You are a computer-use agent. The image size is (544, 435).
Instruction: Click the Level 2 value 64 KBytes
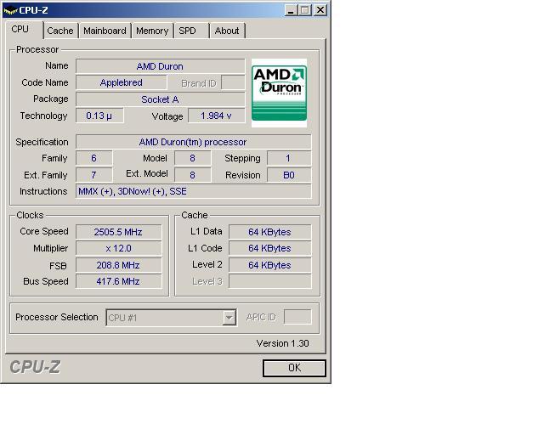pyautogui.click(x=270, y=265)
